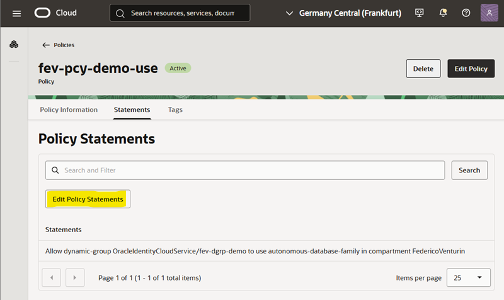Screen dimensions: 504x300
Task: Click Edit Policy Statements button
Action: pos(88,199)
